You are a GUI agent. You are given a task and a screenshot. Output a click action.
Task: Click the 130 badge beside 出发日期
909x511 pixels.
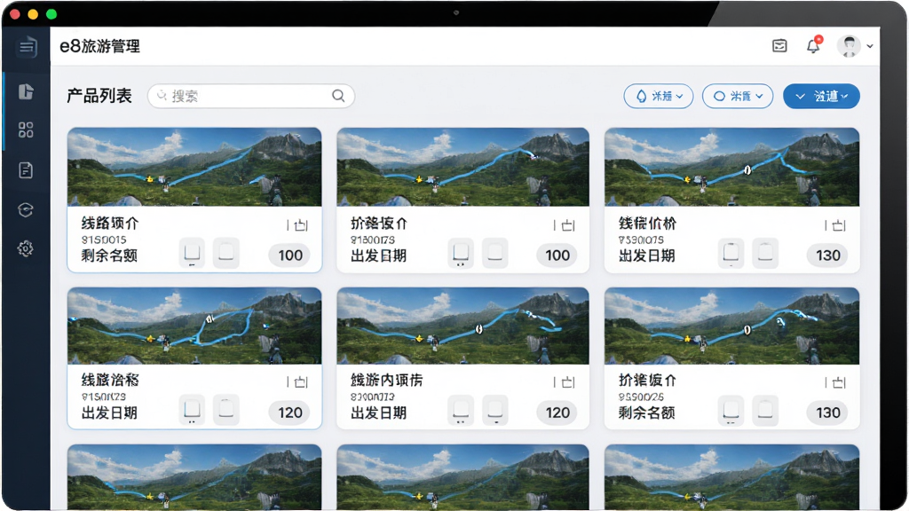[x=828, y=255]
